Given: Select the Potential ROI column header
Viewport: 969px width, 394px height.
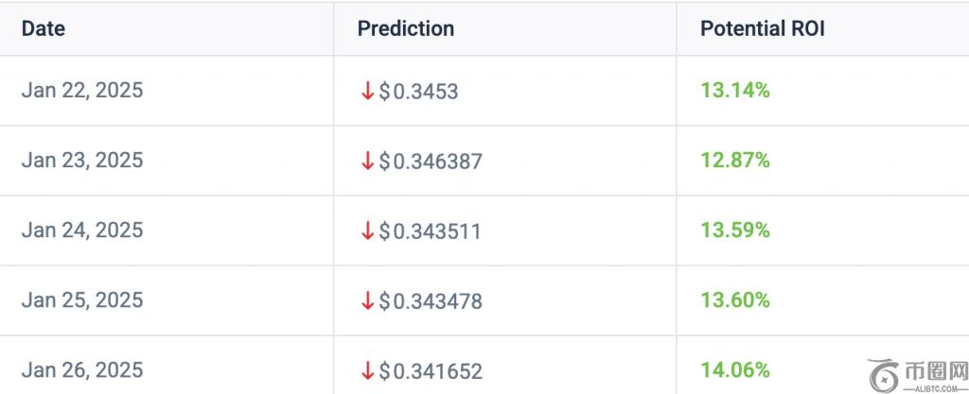Looking at the screenshot, I should (762, 28).
